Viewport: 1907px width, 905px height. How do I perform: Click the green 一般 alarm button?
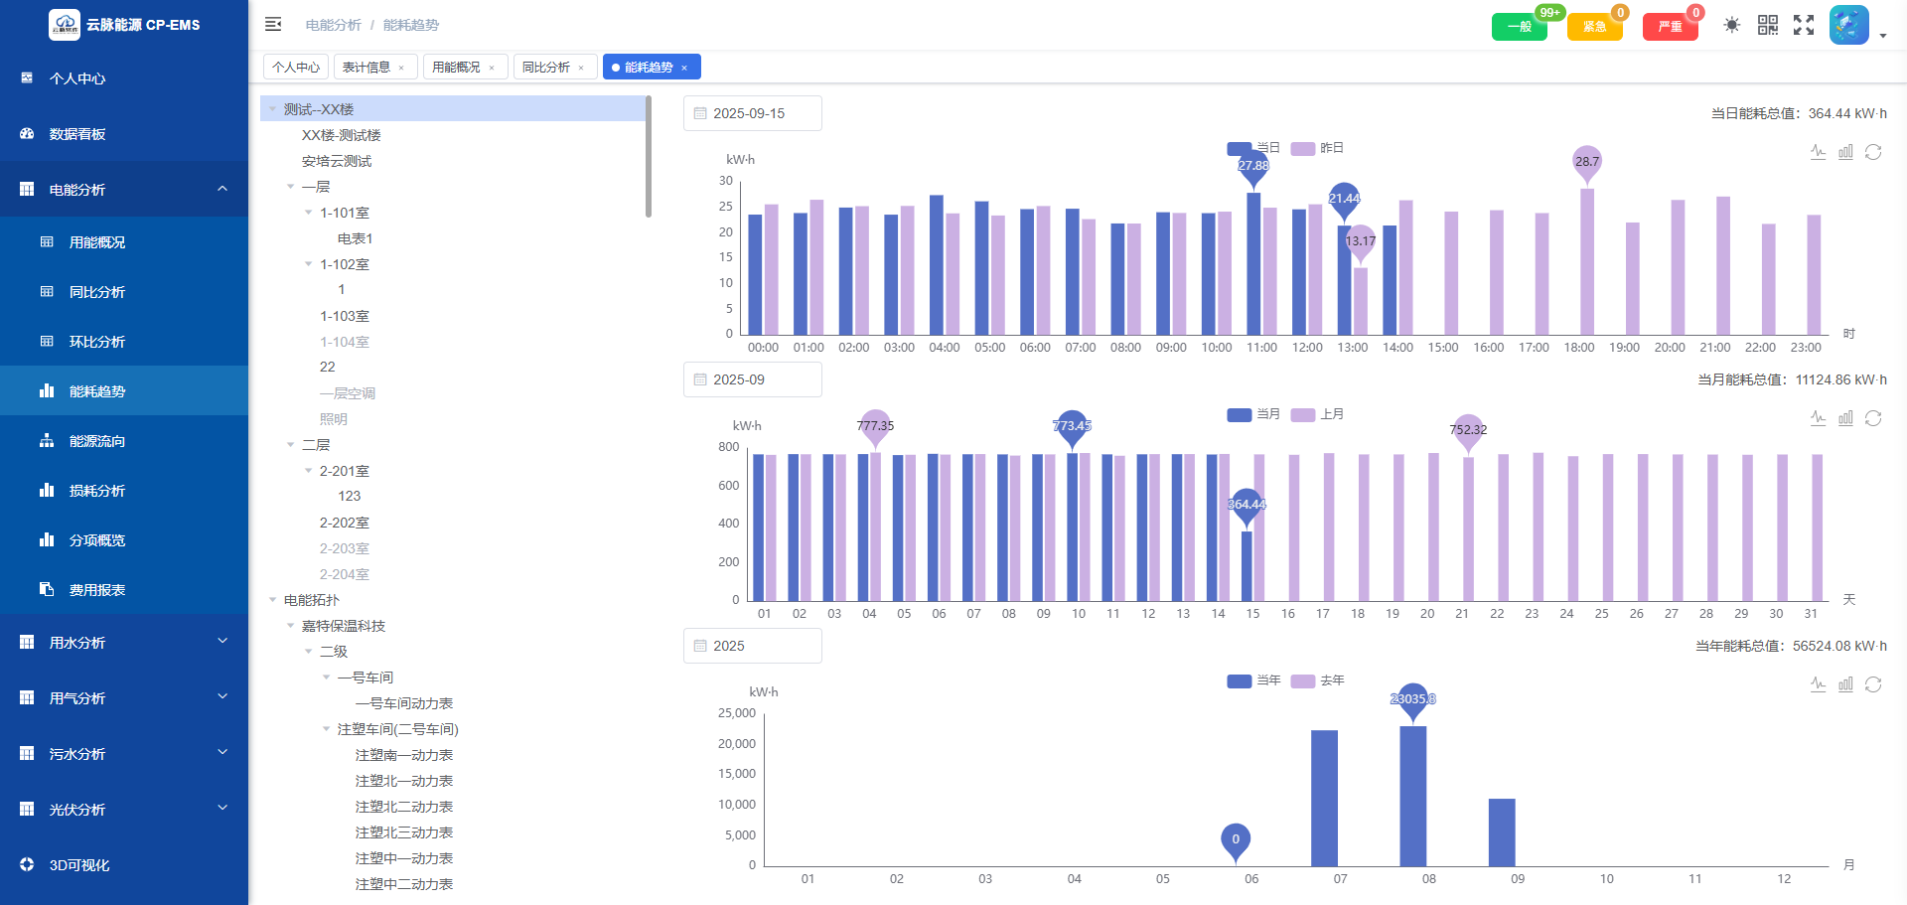tap(1519, 27)
